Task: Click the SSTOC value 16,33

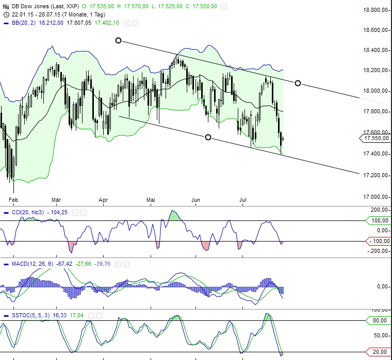Action: click(x=60, y=316)
